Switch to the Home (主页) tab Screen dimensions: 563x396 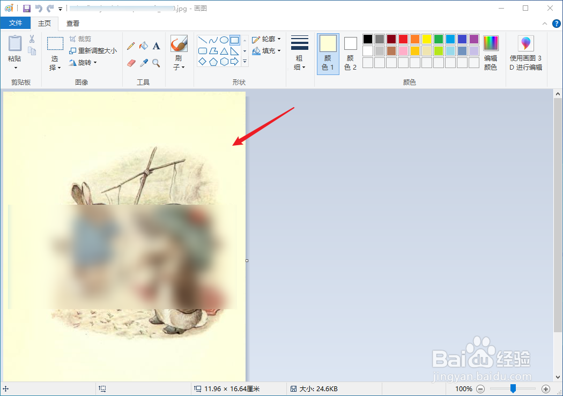(x=45, y=24)
